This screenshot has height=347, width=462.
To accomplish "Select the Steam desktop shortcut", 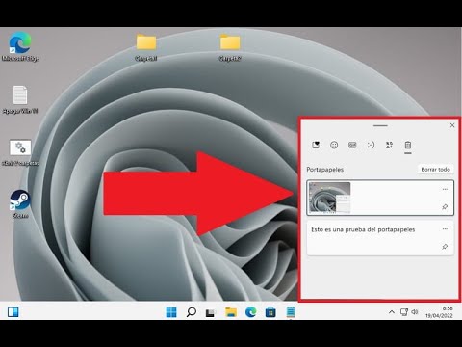I will (x=20, y=204).
